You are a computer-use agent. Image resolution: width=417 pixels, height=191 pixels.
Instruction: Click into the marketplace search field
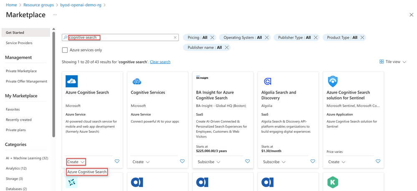tap(120, 37)
